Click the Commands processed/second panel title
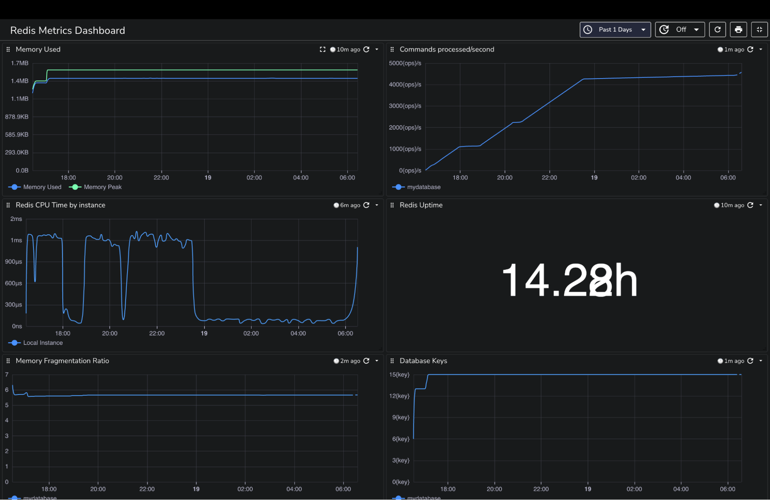 447,49
